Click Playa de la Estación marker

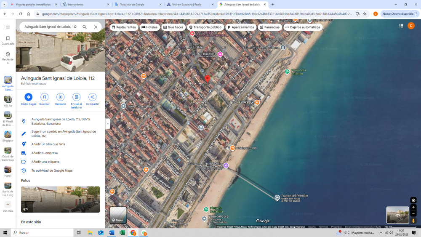click(x=287, y=72)
